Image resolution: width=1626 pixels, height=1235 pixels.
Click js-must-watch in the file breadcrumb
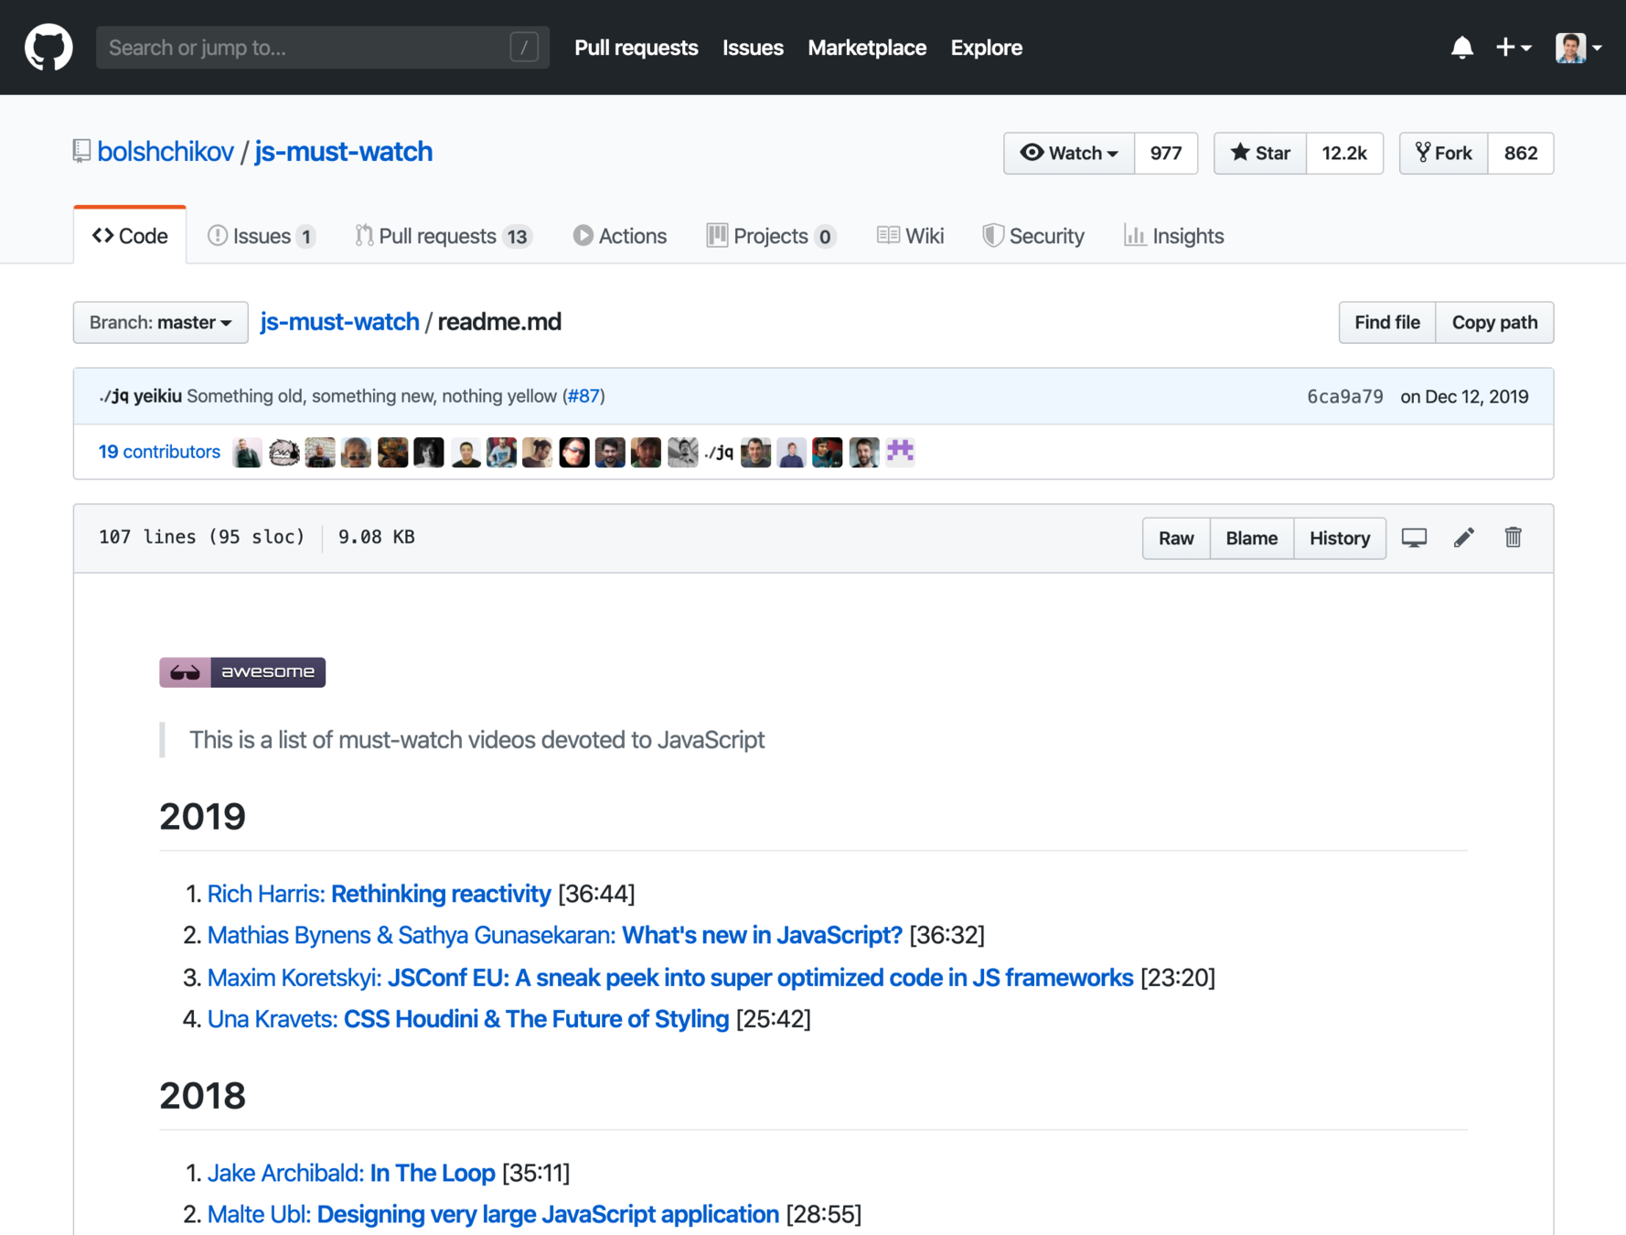(x=339, y=322)
